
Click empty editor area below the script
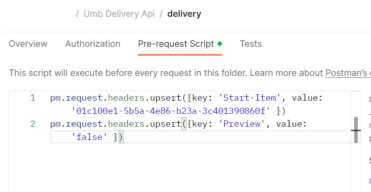180,168
